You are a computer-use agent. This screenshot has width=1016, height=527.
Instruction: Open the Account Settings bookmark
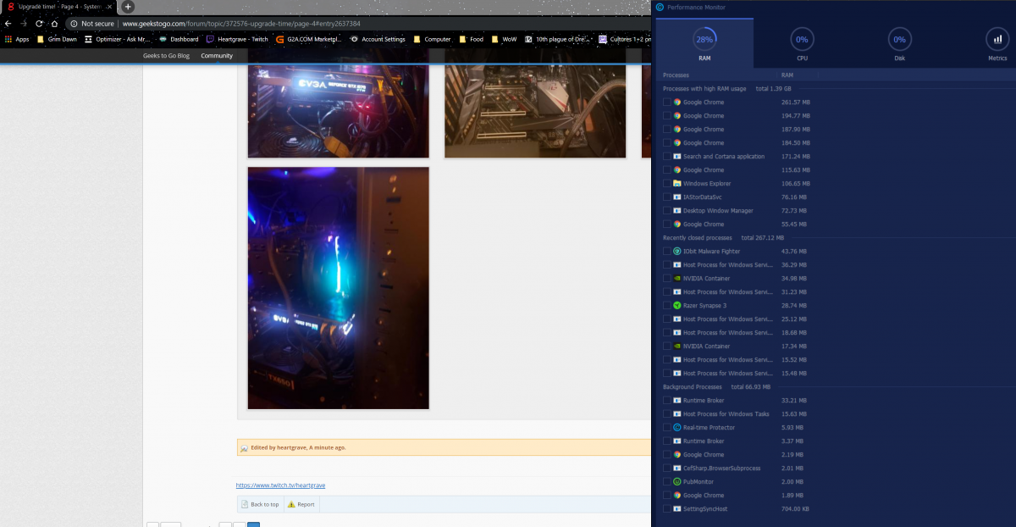point(378,39)
